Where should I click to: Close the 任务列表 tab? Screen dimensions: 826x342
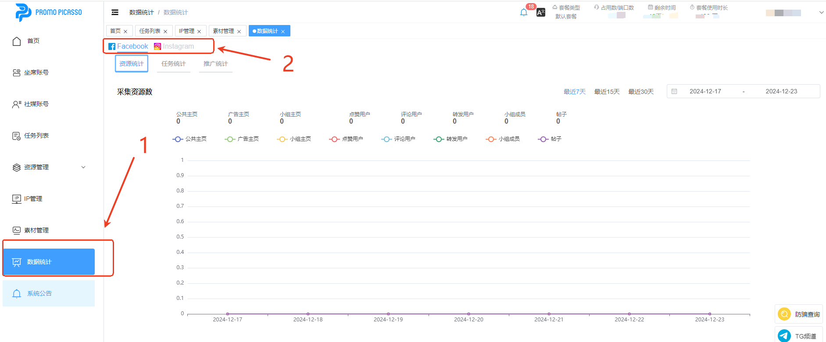165,32
